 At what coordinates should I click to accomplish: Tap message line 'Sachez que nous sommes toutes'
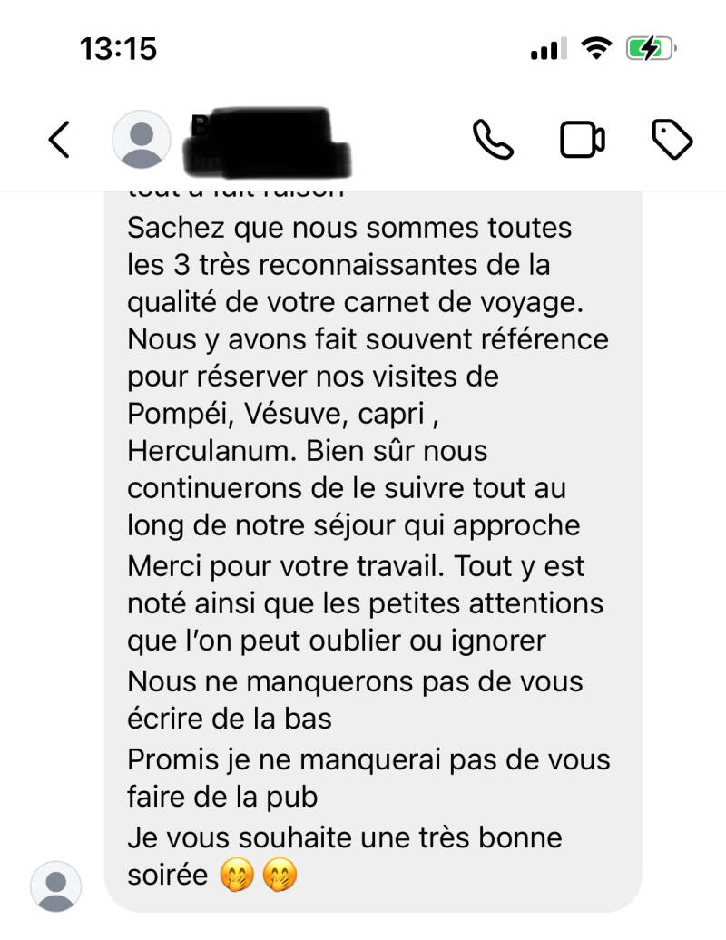pos(349,228)
